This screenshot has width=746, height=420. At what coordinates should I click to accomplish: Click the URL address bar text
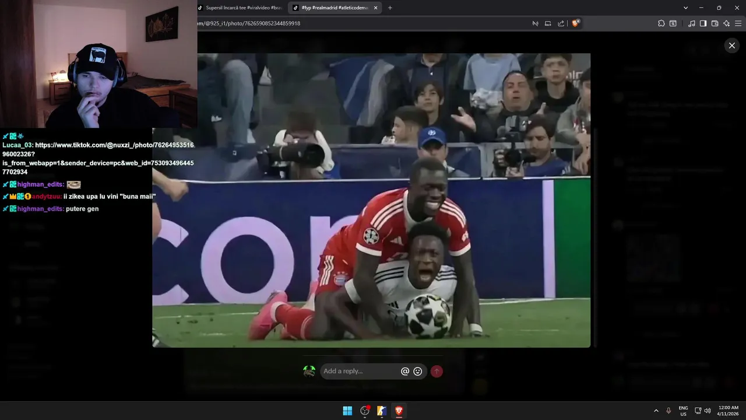(249, 23)
